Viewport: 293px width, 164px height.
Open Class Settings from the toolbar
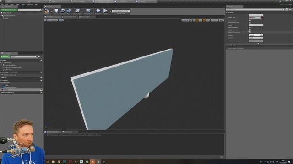[x=77, y=11]
